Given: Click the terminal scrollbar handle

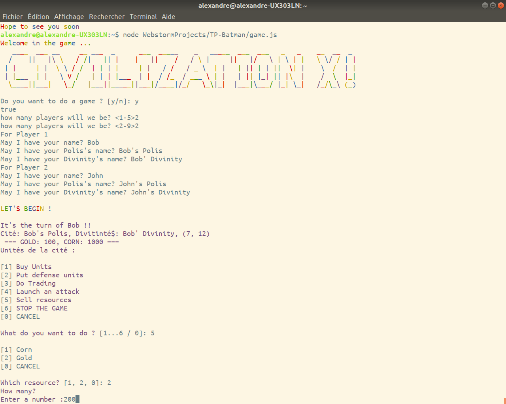Looking at the screenshot, I should [505, 401].
